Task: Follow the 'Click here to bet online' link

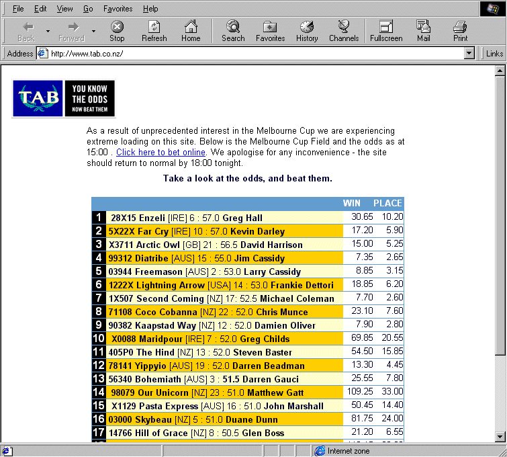Action: pyautogui.click(x=160, y=153)
